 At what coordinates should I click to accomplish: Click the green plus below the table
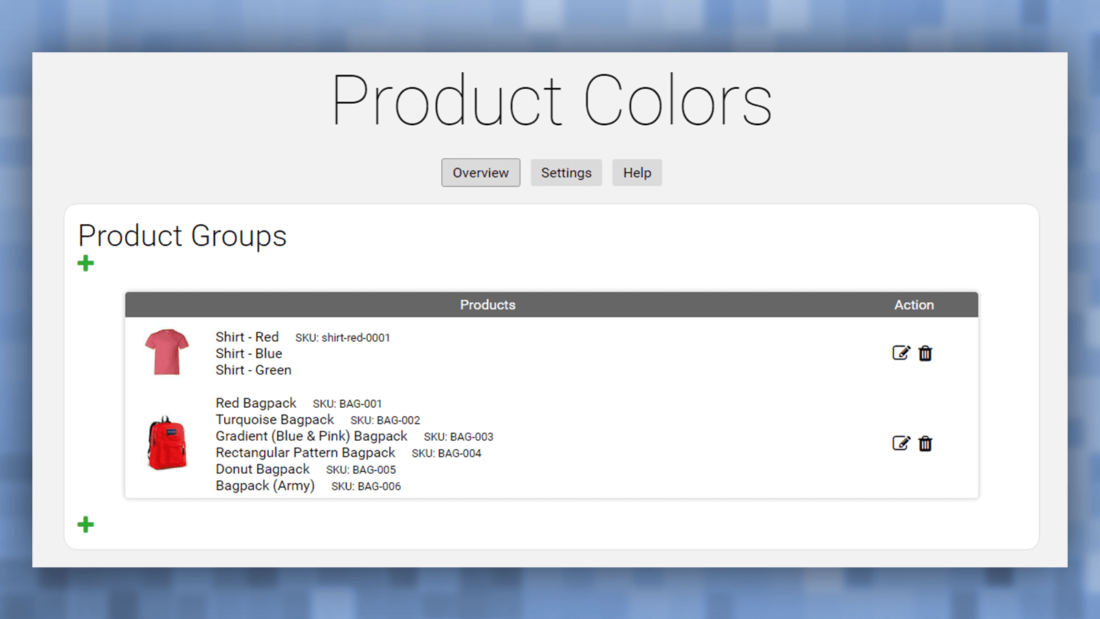point(86,525)
